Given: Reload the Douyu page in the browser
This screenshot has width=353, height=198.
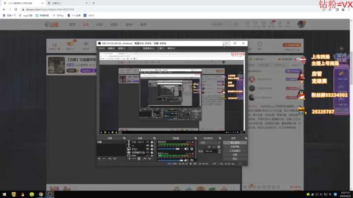Looking at the screenshot, I should (x=16, y=9).
